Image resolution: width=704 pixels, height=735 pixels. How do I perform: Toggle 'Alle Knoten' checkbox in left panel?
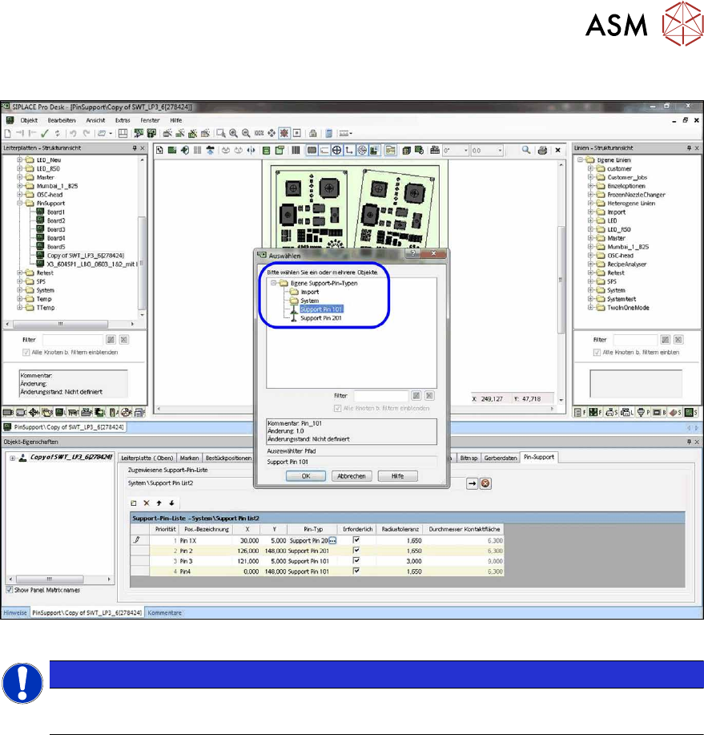26,353
